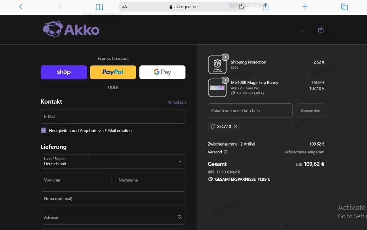
Task: Click the Anmelden link
Action: (x=177, y=102)
